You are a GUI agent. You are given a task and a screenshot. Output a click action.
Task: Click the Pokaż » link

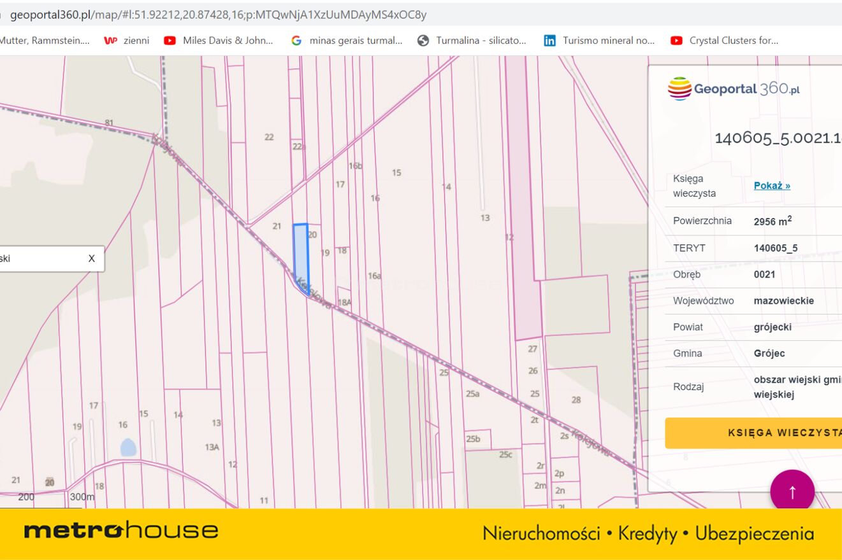[x=772, y=186]
